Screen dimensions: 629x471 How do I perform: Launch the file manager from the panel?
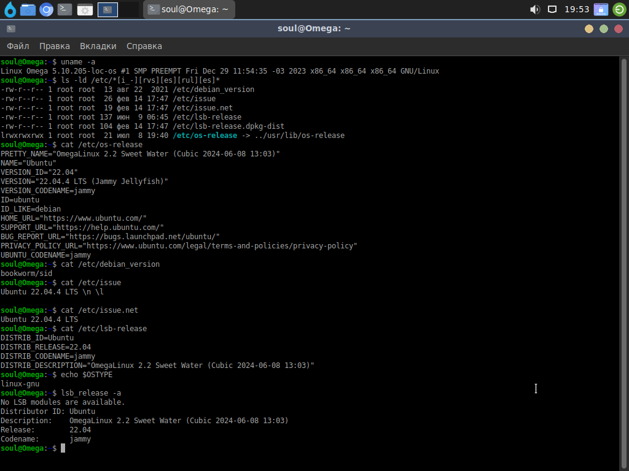click(28, 10)
